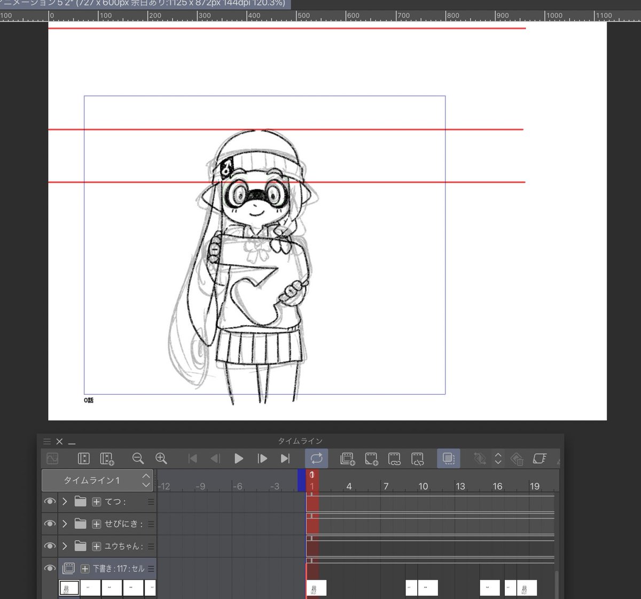Click the red current frame marker
This screenshot has width=641, height=599.
tap(312, 480)
